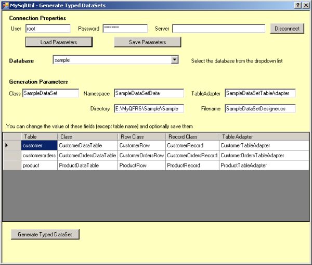Click the CustomerDataTable cell
This screenshot has width=312, height=265.
[x=87, y=145]
